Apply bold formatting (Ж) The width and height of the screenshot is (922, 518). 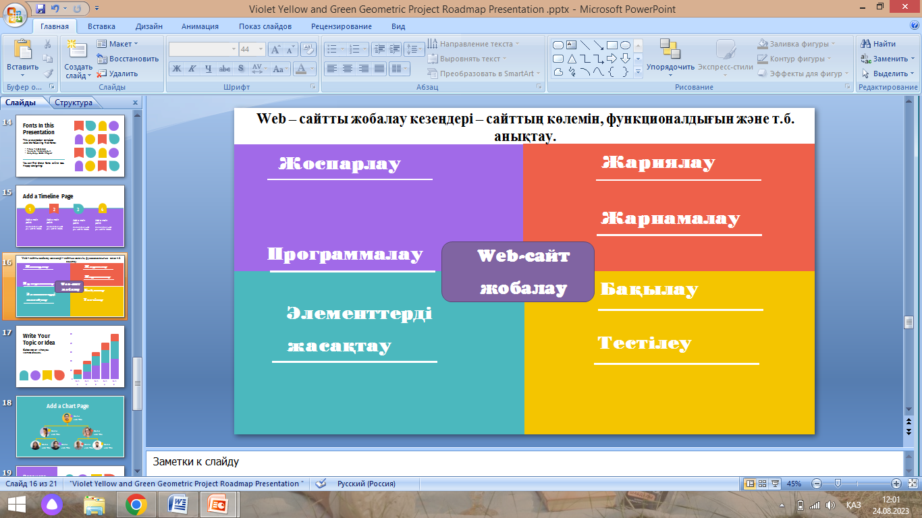(x=176, y=68)
